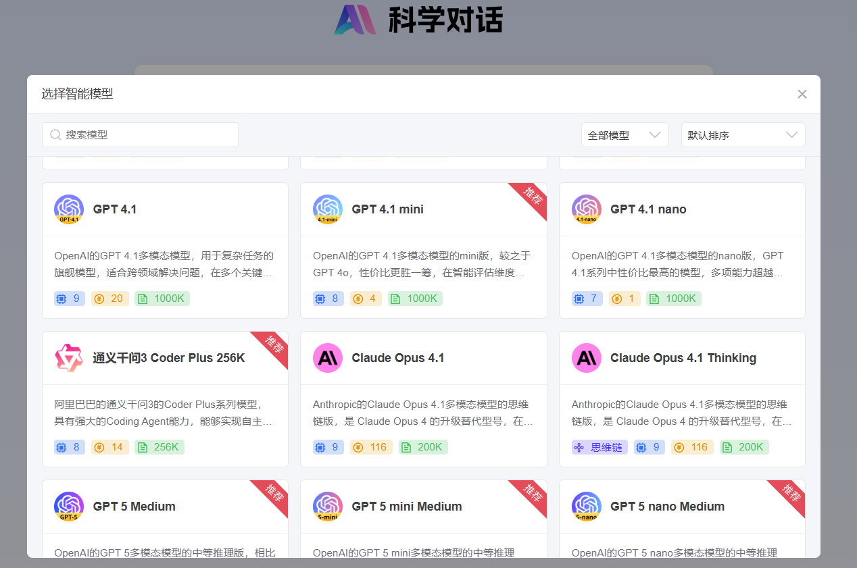
Task: Click the GPT 4.1 mini model logo
Action: click(328, 209)
